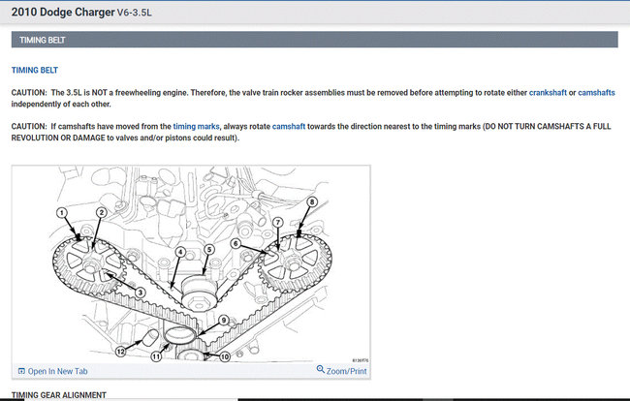Click callout number 9 near the crankshaft sprocket
The height and width of the screenshot is (401, 630).
pos(222,321)
